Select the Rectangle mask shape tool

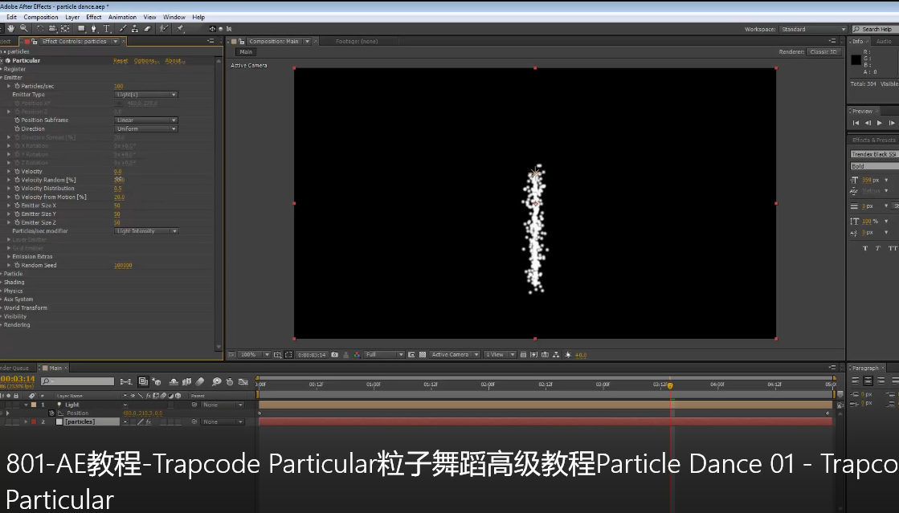click(81, 29)
